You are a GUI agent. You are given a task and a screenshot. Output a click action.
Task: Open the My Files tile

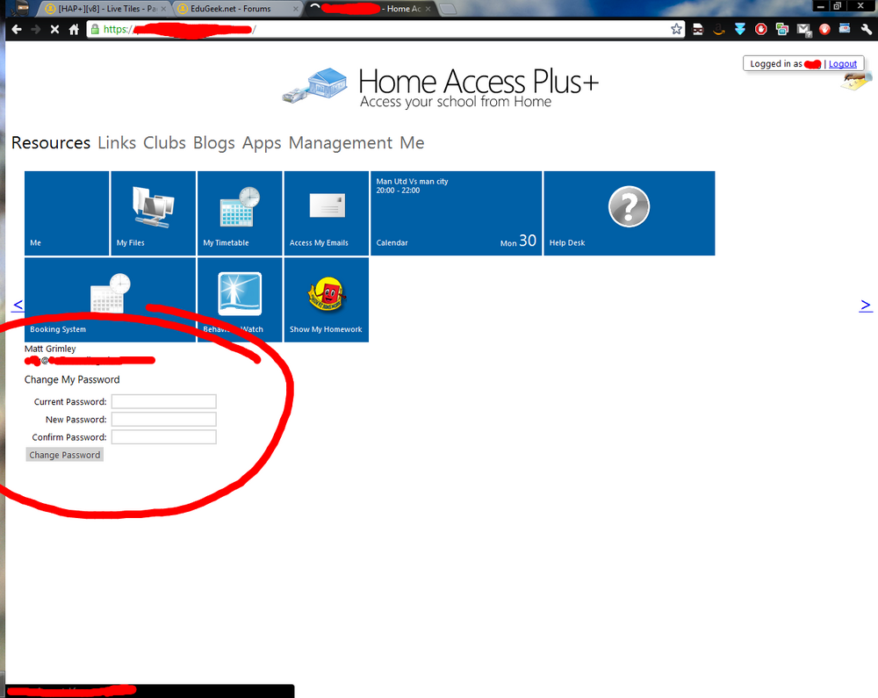point(154,213)
